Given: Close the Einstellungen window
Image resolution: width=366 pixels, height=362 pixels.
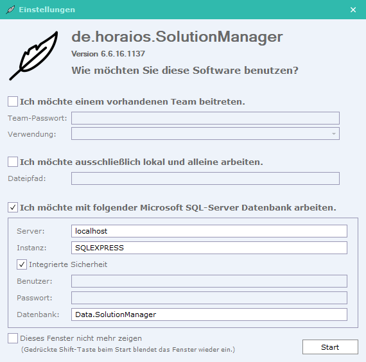Looking at the screenshot, I should coord(353,10).
